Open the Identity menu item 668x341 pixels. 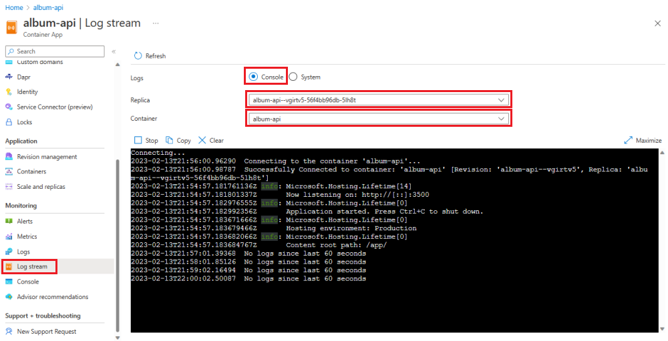(x=27, y=92)
